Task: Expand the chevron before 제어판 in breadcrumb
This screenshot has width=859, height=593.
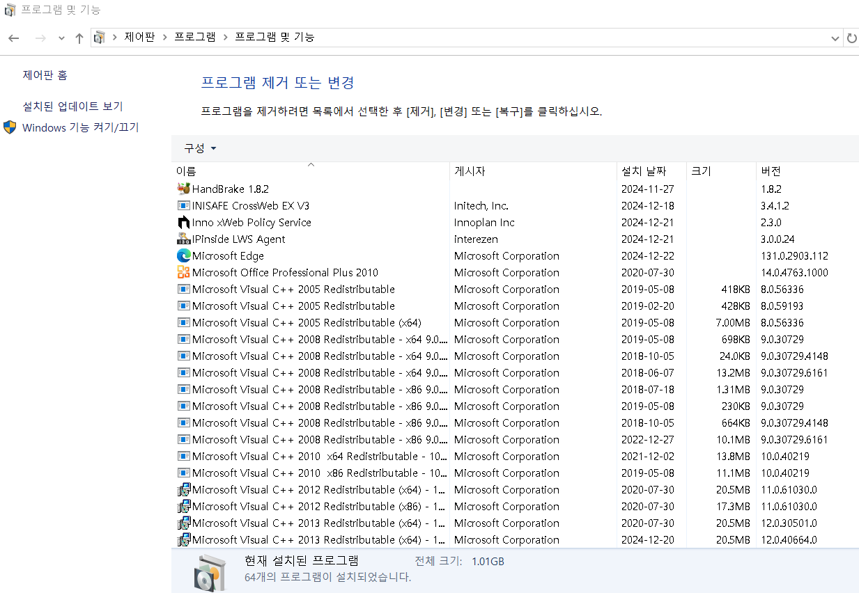Action: (x=116, y=38)
